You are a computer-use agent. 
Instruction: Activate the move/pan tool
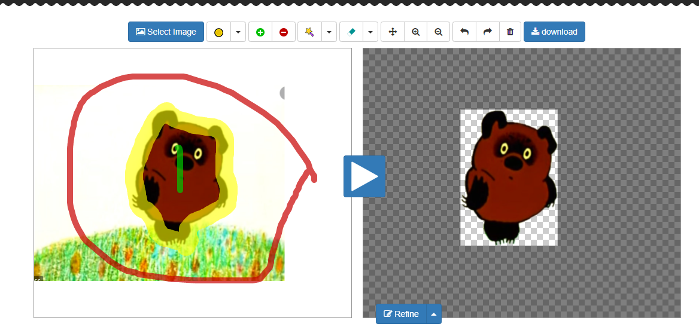click(393, 32)
